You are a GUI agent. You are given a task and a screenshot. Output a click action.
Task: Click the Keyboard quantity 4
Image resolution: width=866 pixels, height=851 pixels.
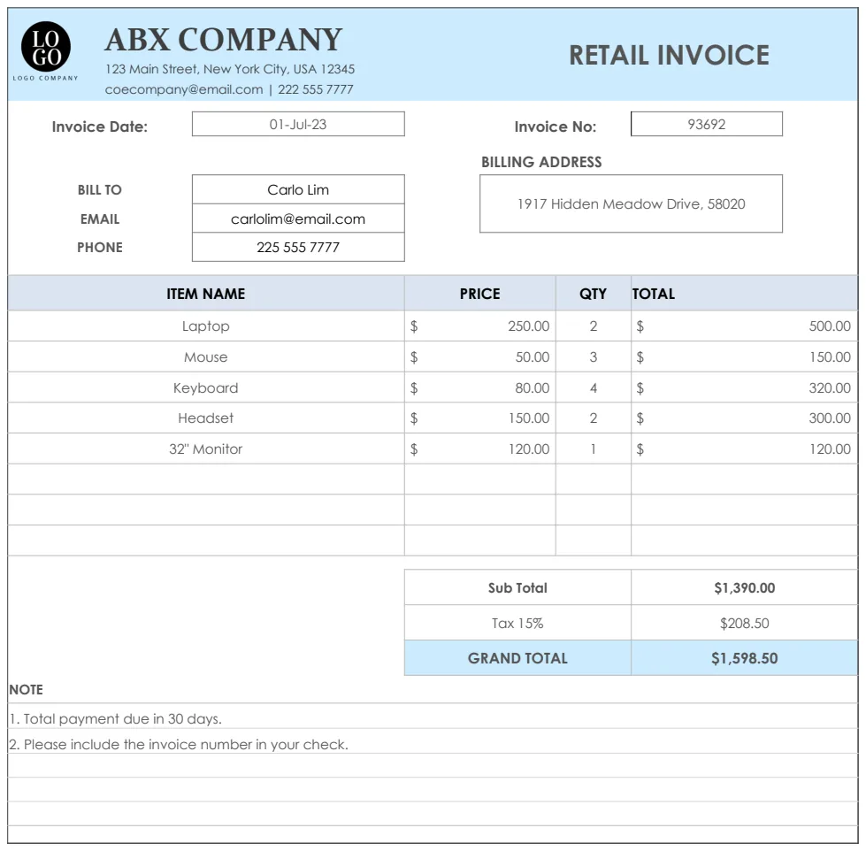594,387
